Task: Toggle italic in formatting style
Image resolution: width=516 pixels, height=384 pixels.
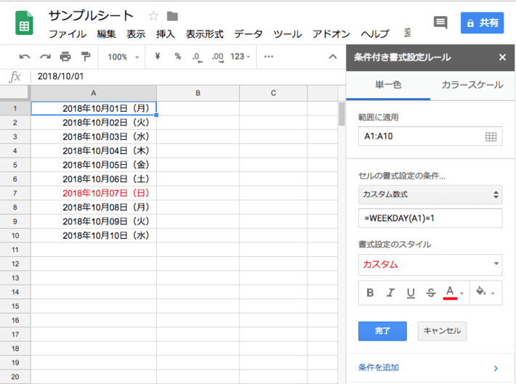Action: [x=391, y=293]
